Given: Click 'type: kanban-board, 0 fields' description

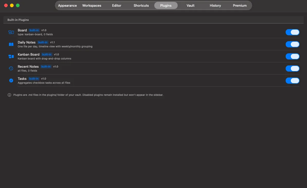Looking at the screenshot, I should pos(35,35).
